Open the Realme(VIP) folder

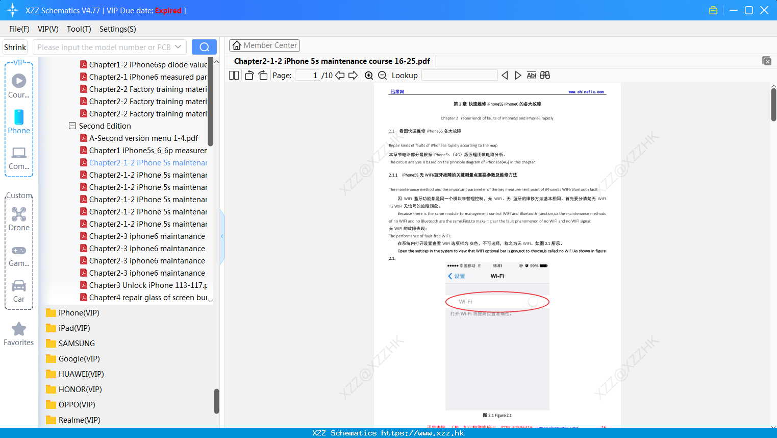click(x=73, y=420)
